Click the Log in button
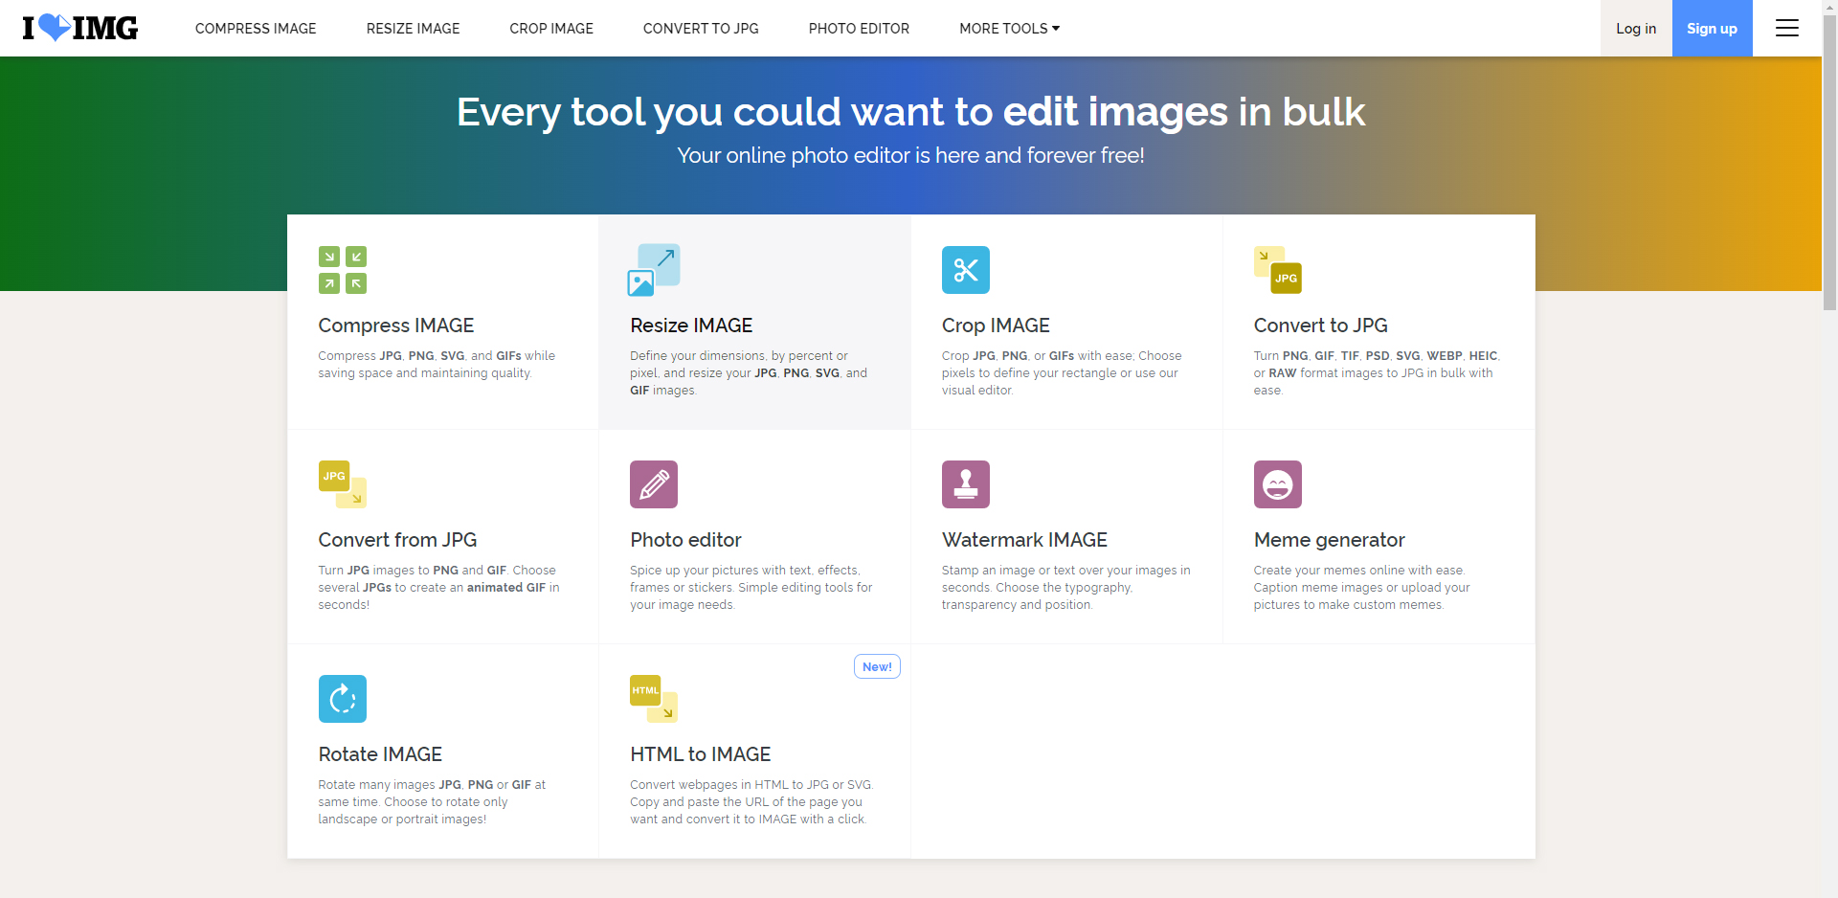 pyautogui.click(x=1636, y=29)
